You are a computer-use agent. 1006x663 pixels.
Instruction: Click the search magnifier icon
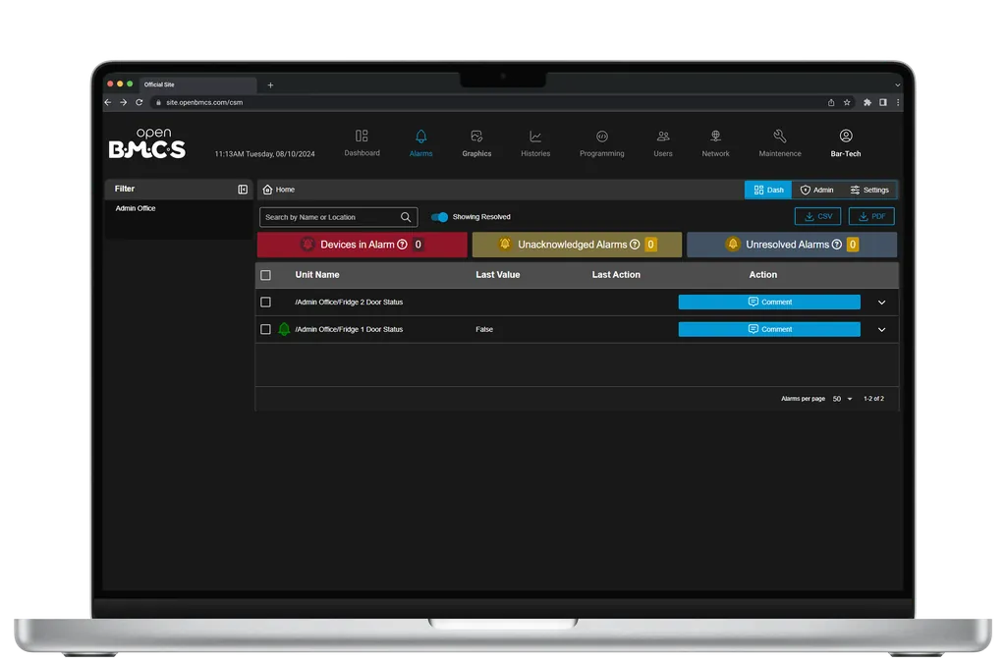coord(406,217)
